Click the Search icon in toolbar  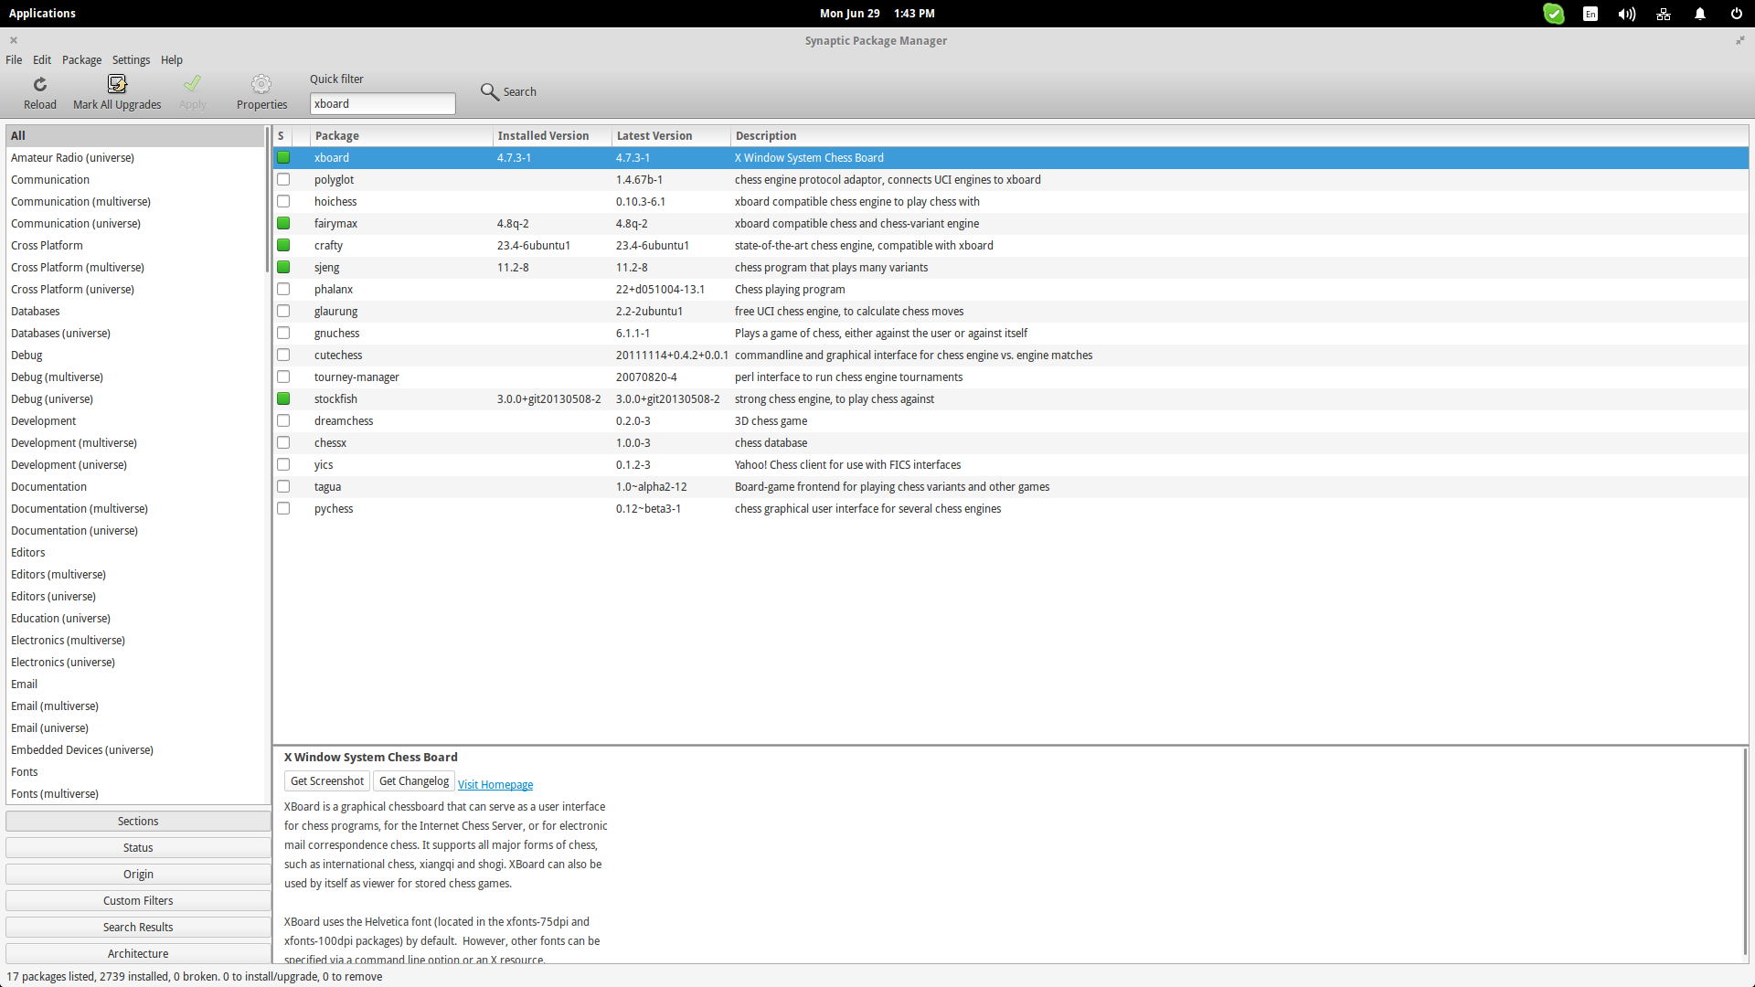tap(491, 91)
